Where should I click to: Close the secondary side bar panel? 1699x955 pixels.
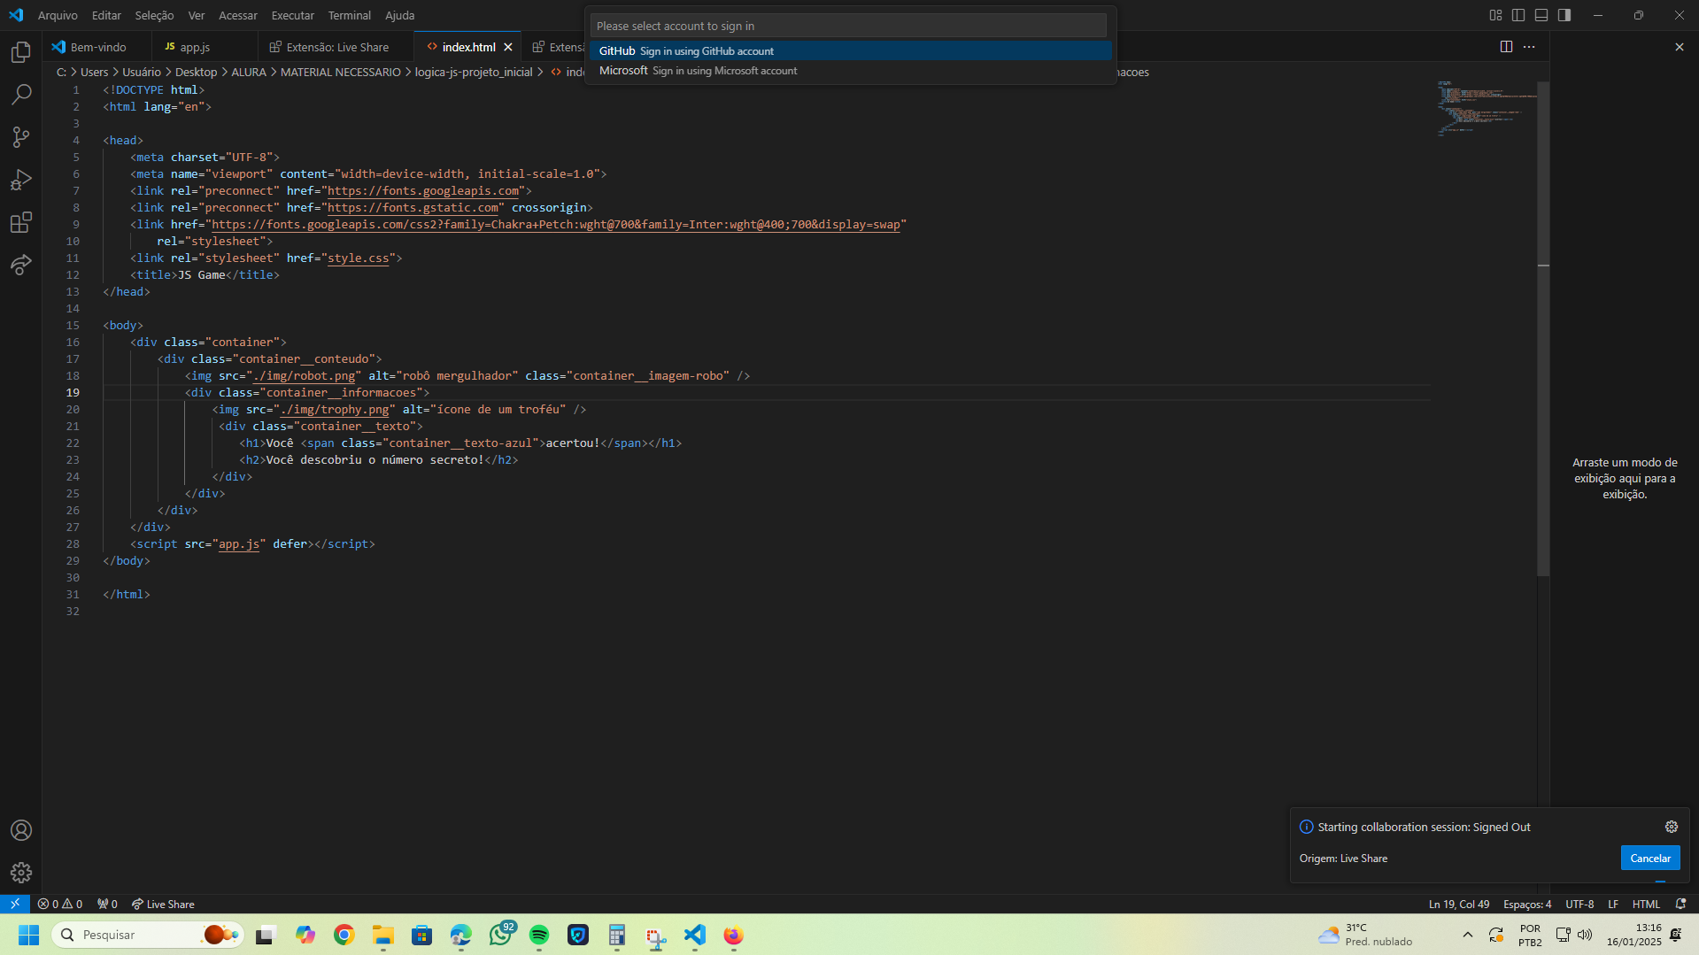(x=1679, y=47)
